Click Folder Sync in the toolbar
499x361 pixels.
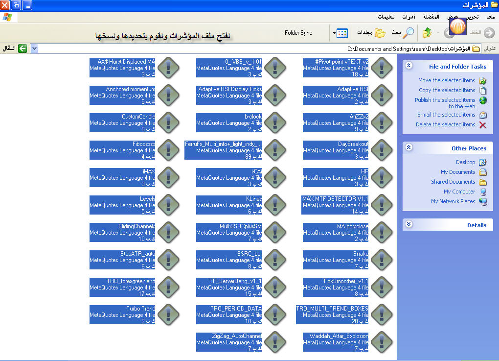(298, 33)
